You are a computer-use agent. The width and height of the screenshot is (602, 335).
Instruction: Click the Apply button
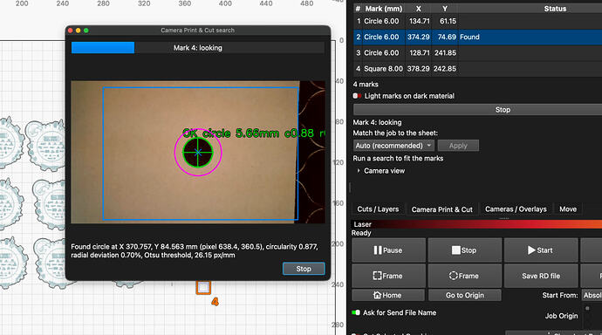click(x=458, y=146)
